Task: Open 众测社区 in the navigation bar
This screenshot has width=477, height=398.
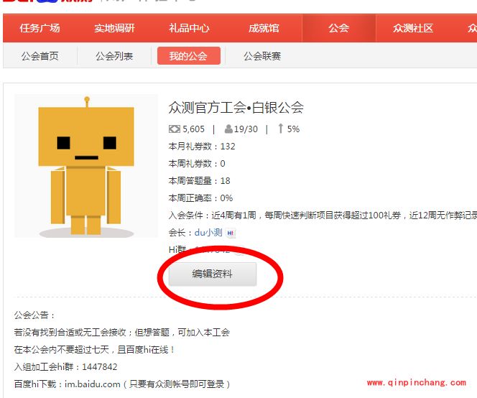Action: 413,29
